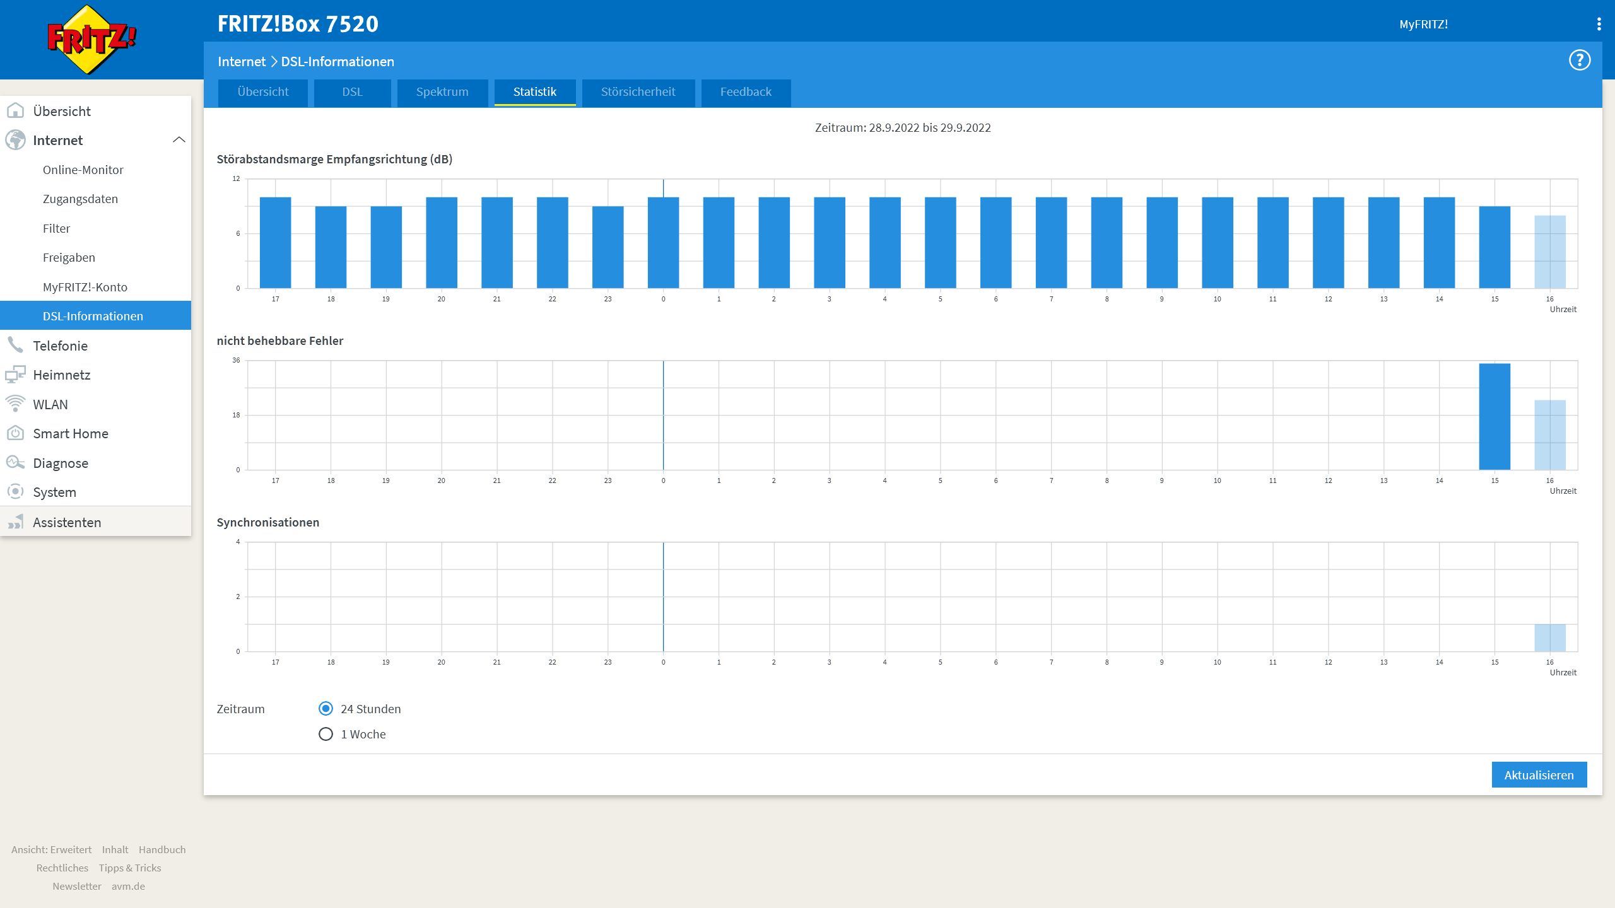
Task: Click the Handbuch footer link
Action: point(162,849)
